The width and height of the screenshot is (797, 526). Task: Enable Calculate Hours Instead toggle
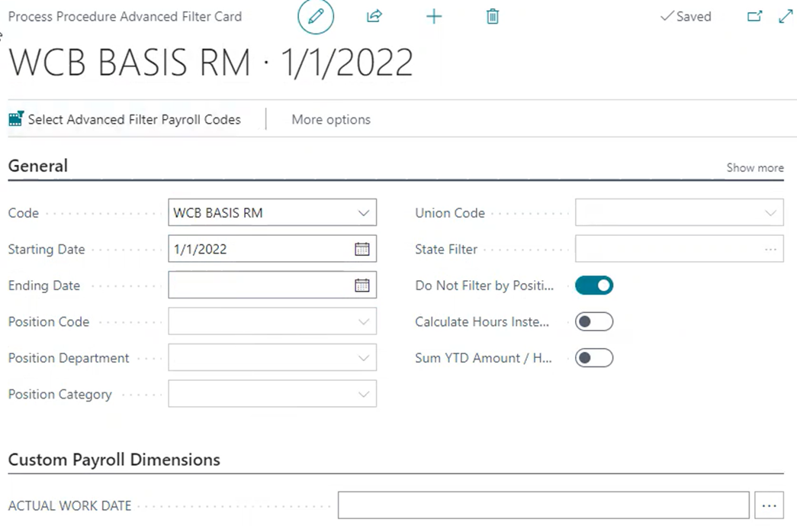(x=594, y=321)
